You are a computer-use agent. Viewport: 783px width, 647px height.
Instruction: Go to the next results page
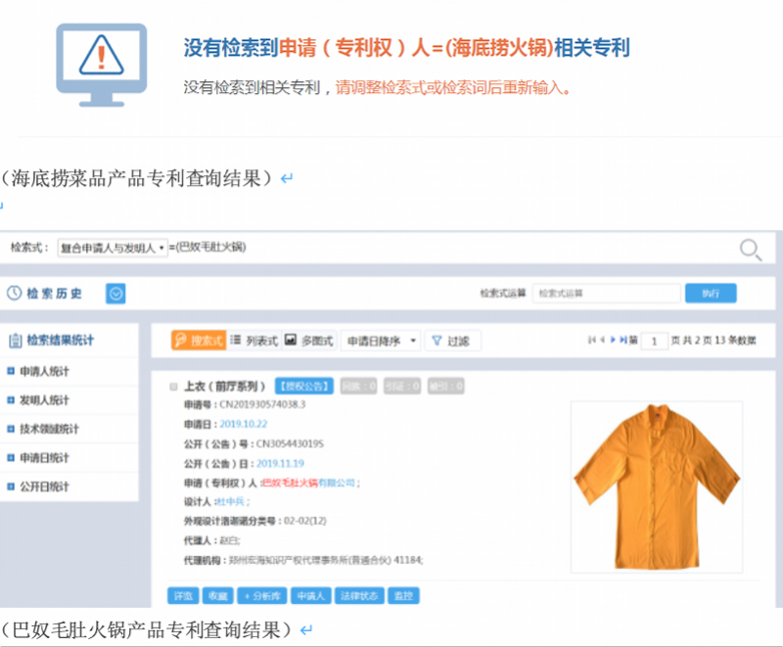pyautogui.click(x=613, y=340)
